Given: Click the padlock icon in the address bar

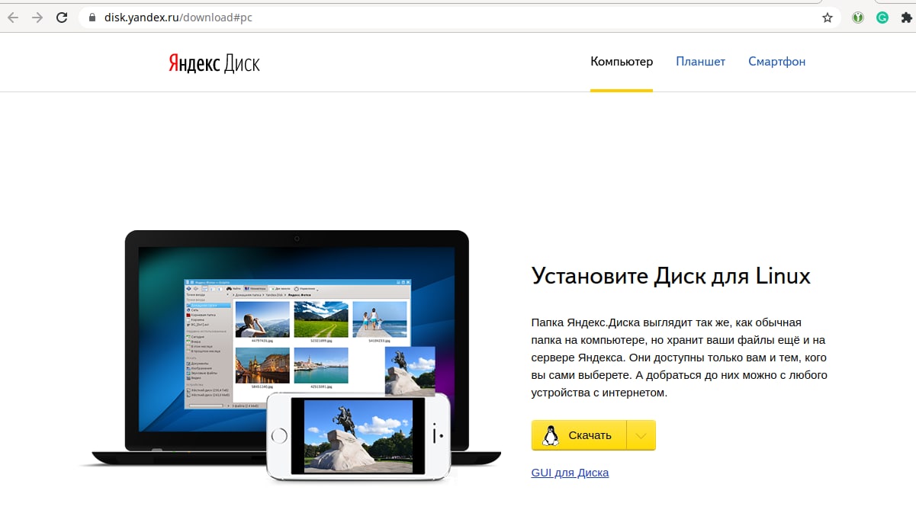Looking at the screenshot, I should (93, 18).
